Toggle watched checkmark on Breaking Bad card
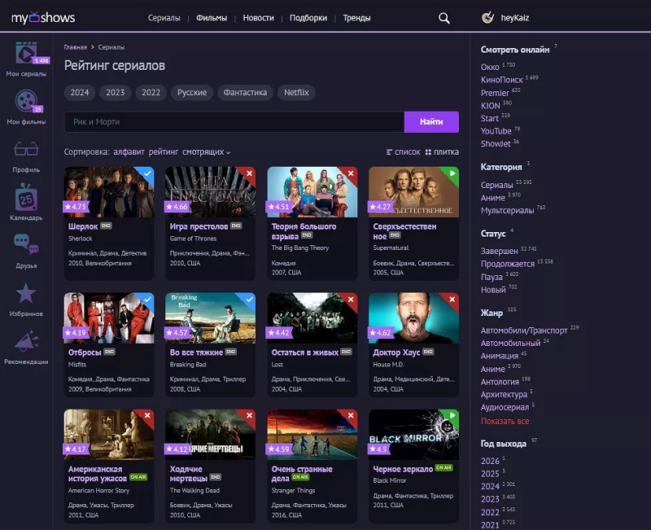The height and width of the screenshot is (530, 651). coord(249,299)
